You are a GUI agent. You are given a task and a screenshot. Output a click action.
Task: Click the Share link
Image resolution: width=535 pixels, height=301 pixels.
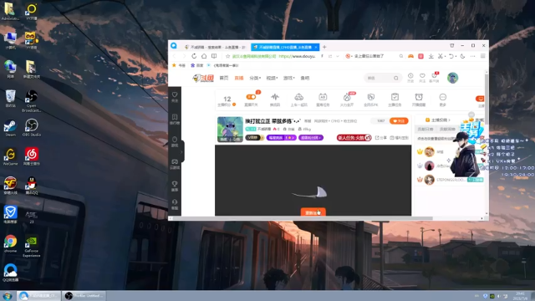pos(381,138)
